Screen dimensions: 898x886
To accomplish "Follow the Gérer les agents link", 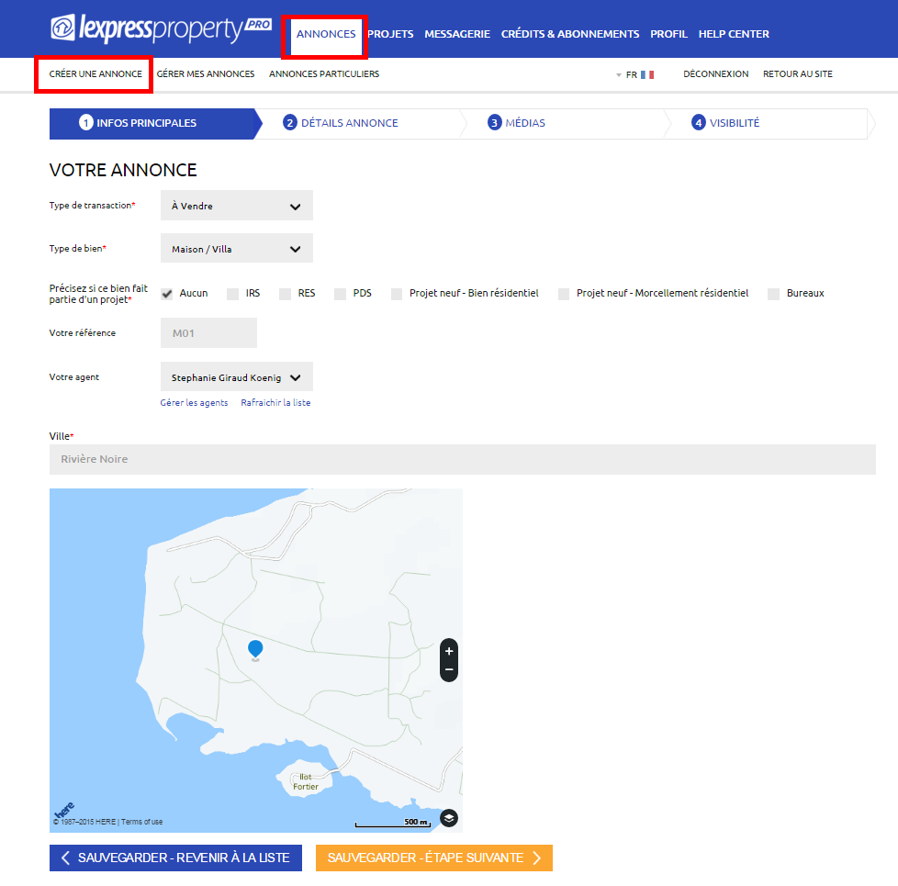I will click(x=194, y=403).
